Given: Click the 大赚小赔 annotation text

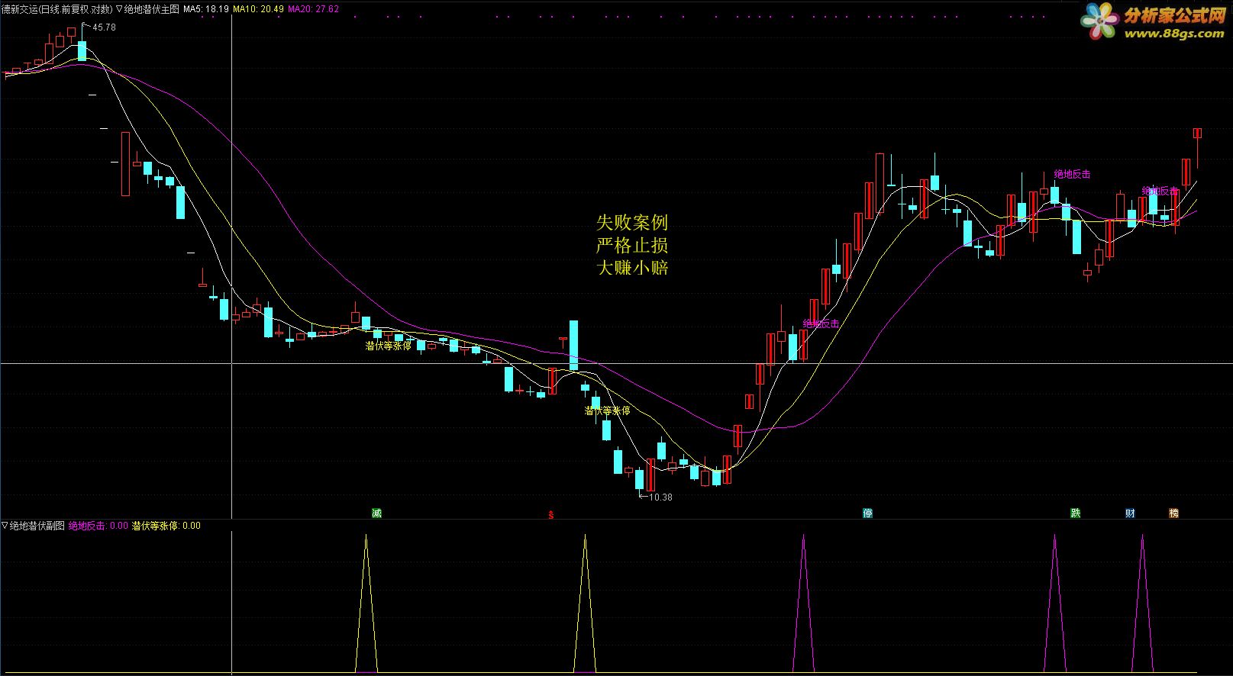Looking at the screenshot, I should (x=632, y=268).
